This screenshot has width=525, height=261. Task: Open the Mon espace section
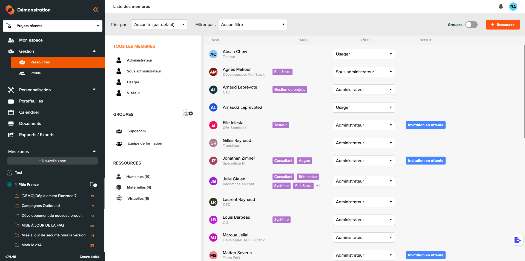(31, 40)
